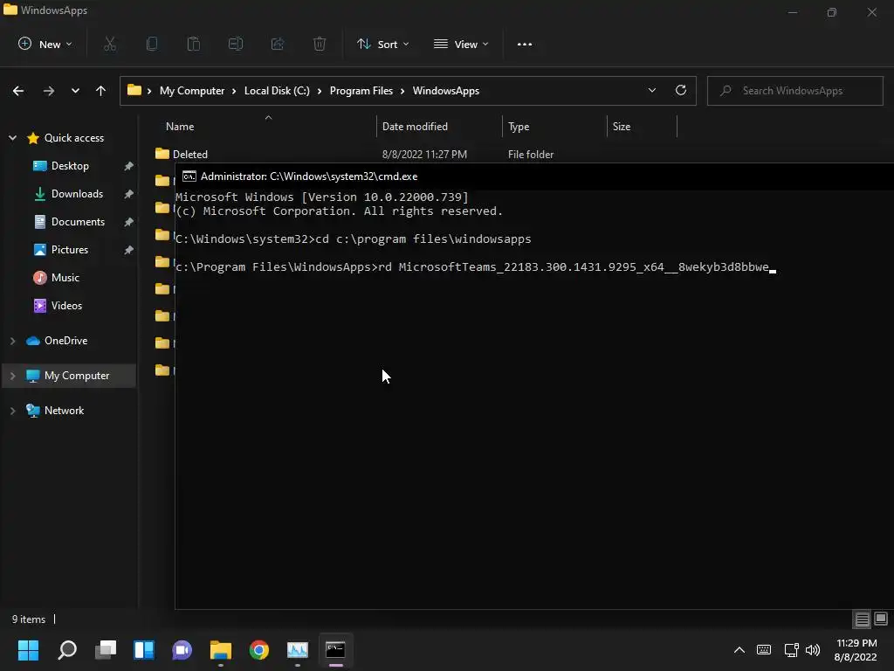The image size is (894, 671).
Task: Open the Sort dropdown menu
Action: (382, 44)
